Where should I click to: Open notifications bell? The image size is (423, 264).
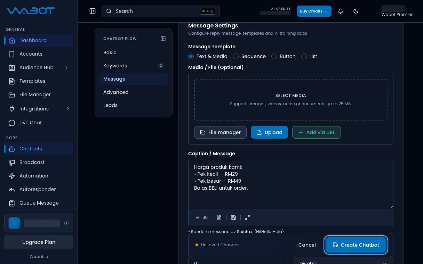coord(341,11)
